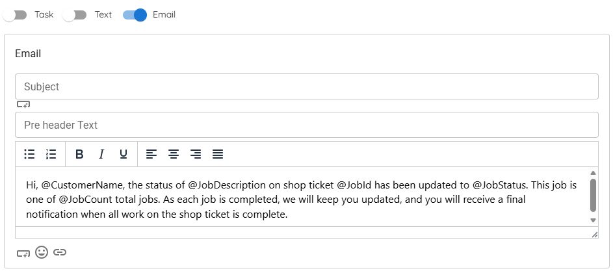Insert a bulleted list
The height and width of the screenshot is (273, 613).
29,154
